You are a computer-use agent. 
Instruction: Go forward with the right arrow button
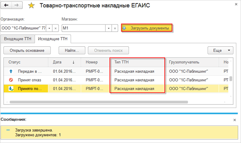click(17, 5)
